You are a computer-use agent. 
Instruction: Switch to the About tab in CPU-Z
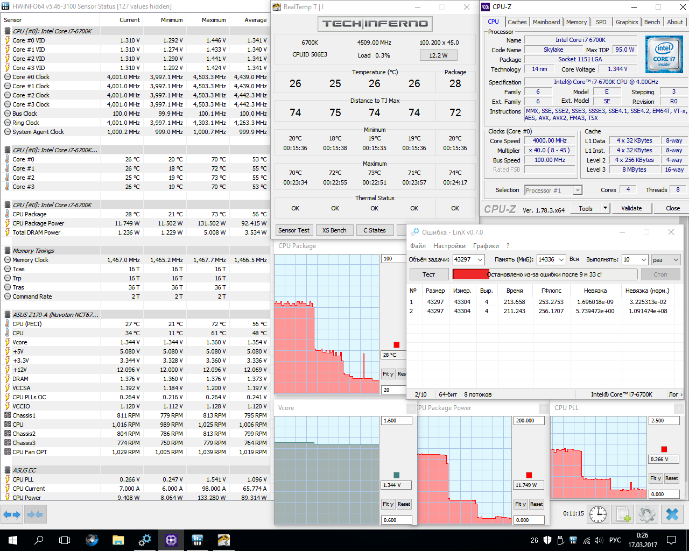click(675, 22)
